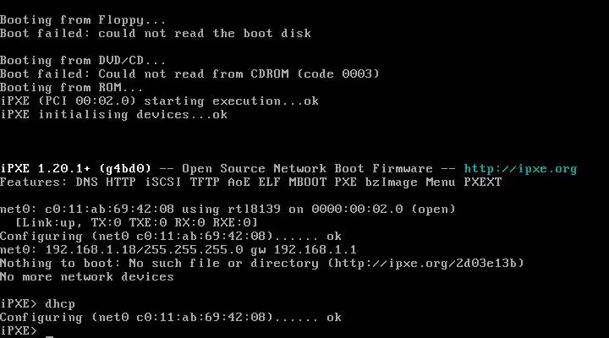Click the iPXE 1.20.1+ version banner
Image resolution: width=609 pixels, height=338 pixels.
(76, 169)
